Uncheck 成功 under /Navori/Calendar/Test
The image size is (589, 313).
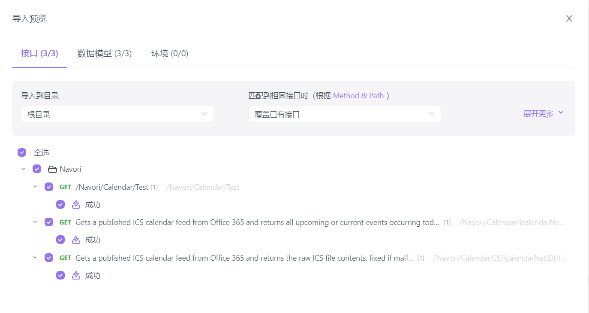60,204
